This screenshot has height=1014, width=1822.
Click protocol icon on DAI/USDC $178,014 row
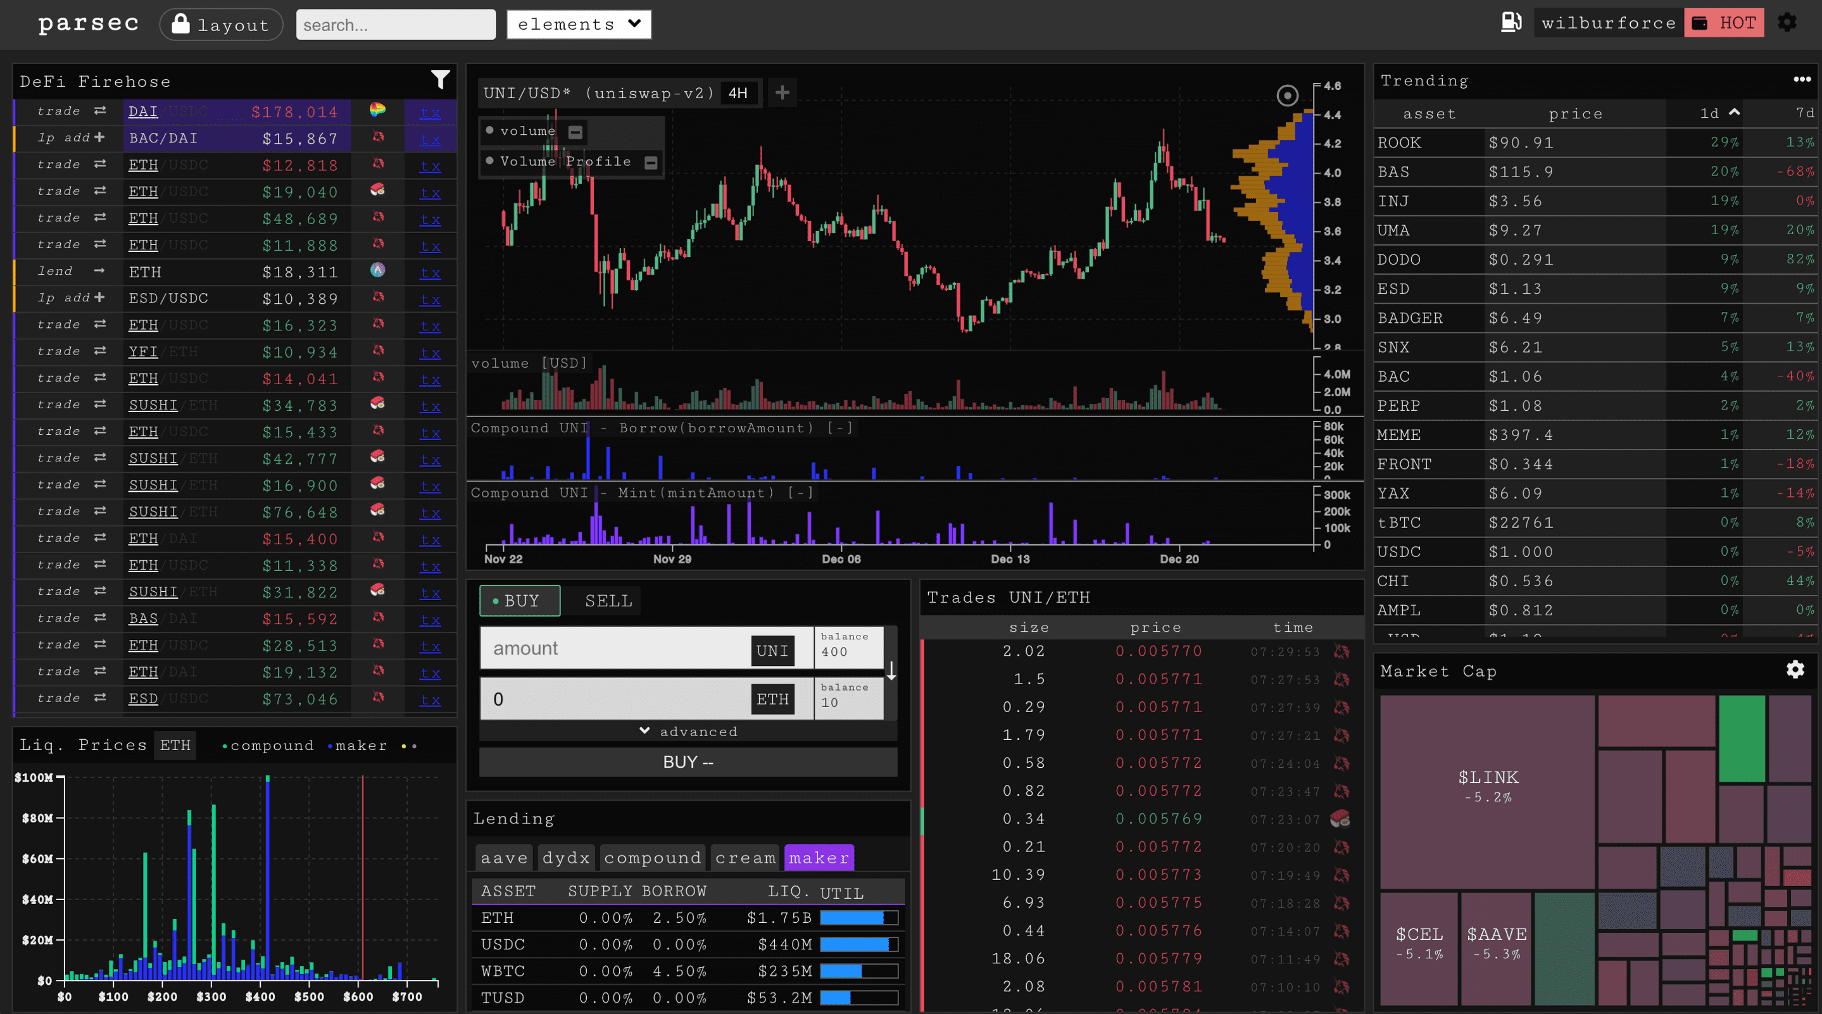coord(378,110)
